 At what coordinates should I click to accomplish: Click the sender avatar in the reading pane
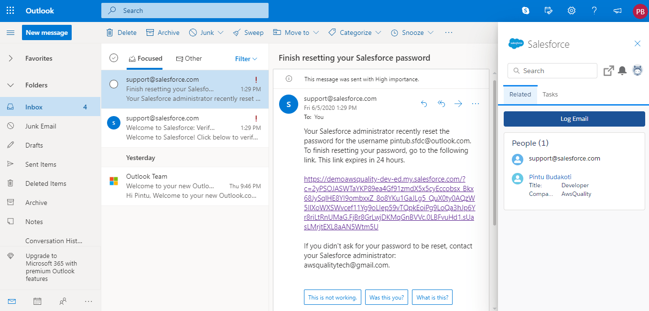pyautogui.click(x=288, y=105)
